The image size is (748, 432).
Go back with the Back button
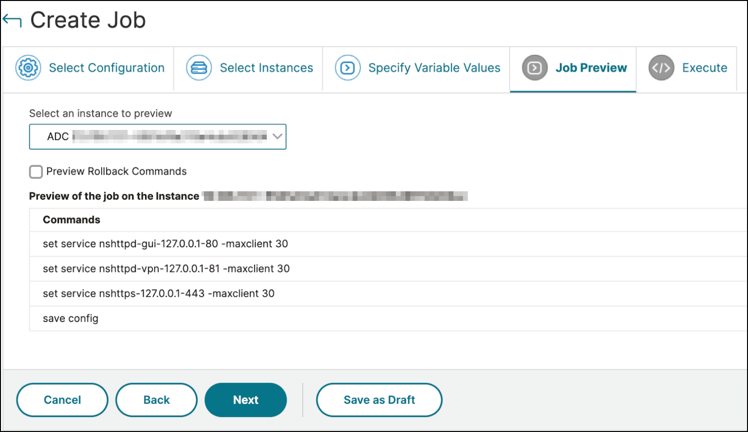(156, 400)
